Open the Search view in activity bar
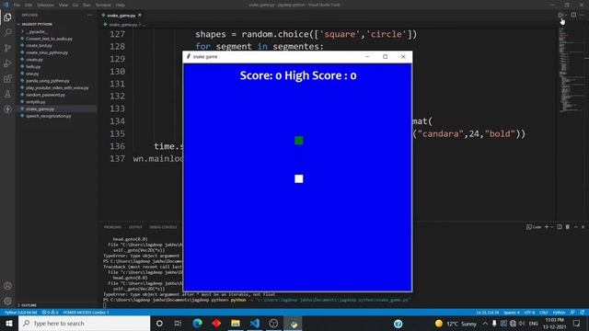Image resolution: width=589 pixels, height=331 pixels. (x=7, y=33)
